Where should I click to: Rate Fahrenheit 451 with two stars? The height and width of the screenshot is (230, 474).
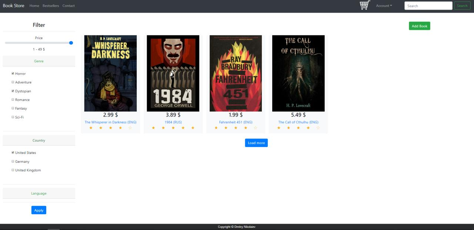point(225,128)
